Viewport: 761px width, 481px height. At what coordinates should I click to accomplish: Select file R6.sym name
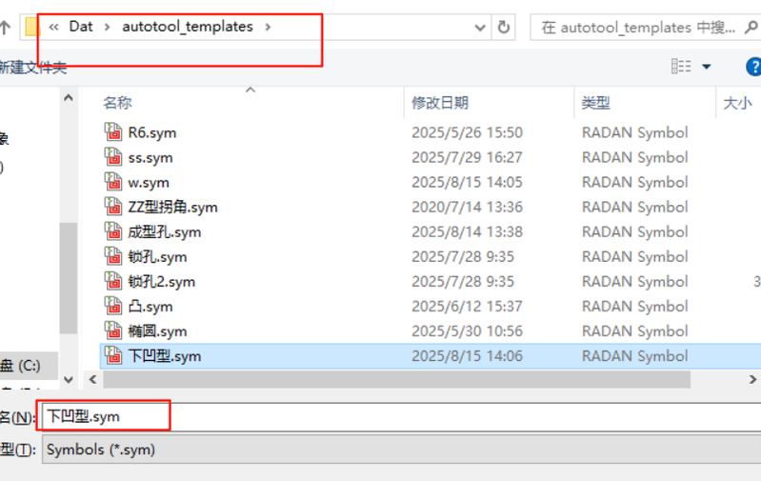[x=151, y=133]
